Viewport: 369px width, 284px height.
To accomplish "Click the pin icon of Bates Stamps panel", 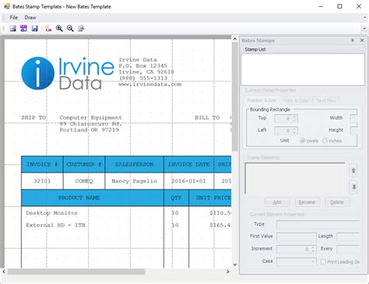I will point(353,40).
